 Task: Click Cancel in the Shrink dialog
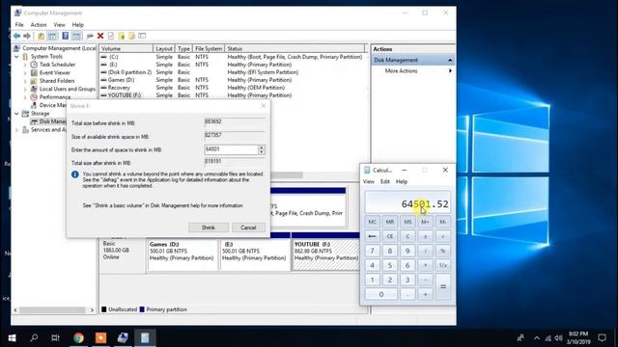[248, 227]
